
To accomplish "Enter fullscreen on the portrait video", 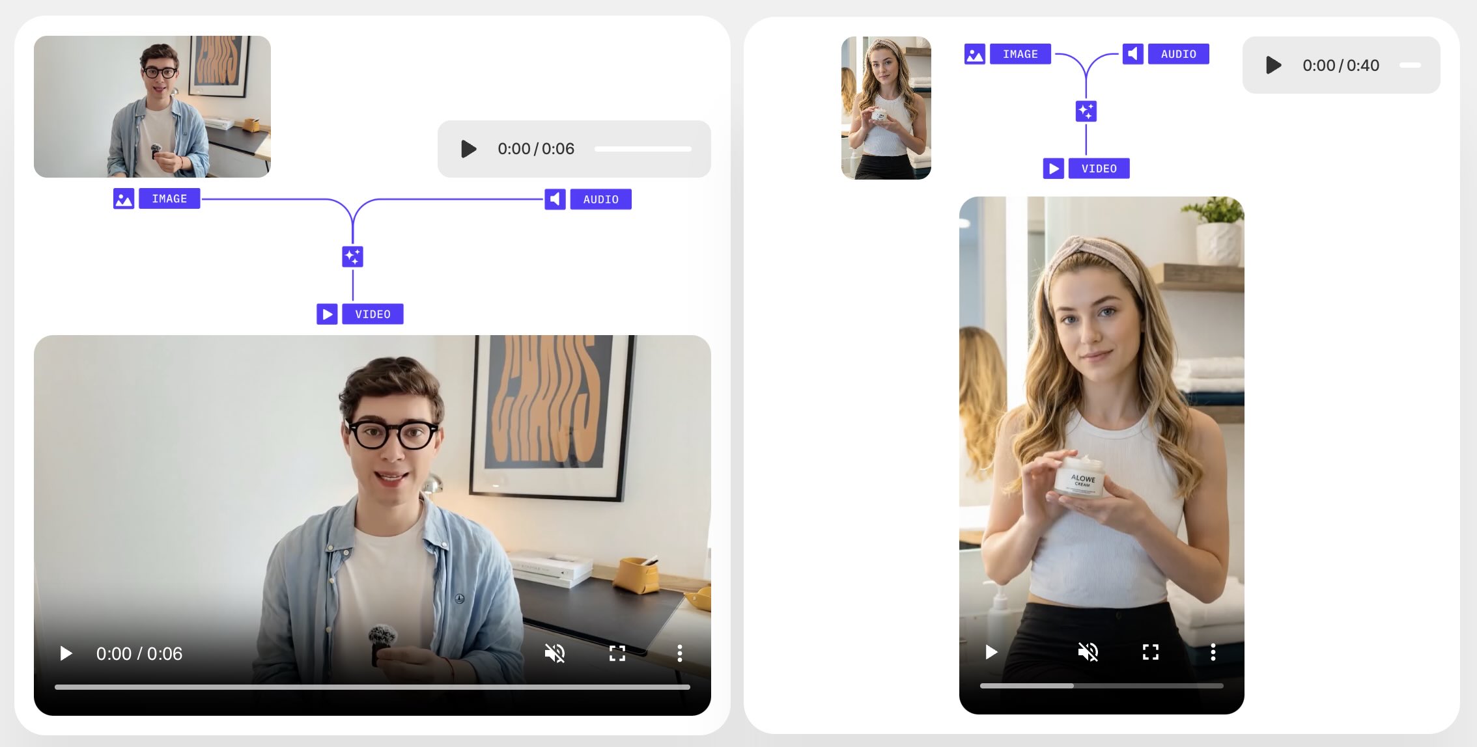I will pyautogui.click(x=1150, y=652).
